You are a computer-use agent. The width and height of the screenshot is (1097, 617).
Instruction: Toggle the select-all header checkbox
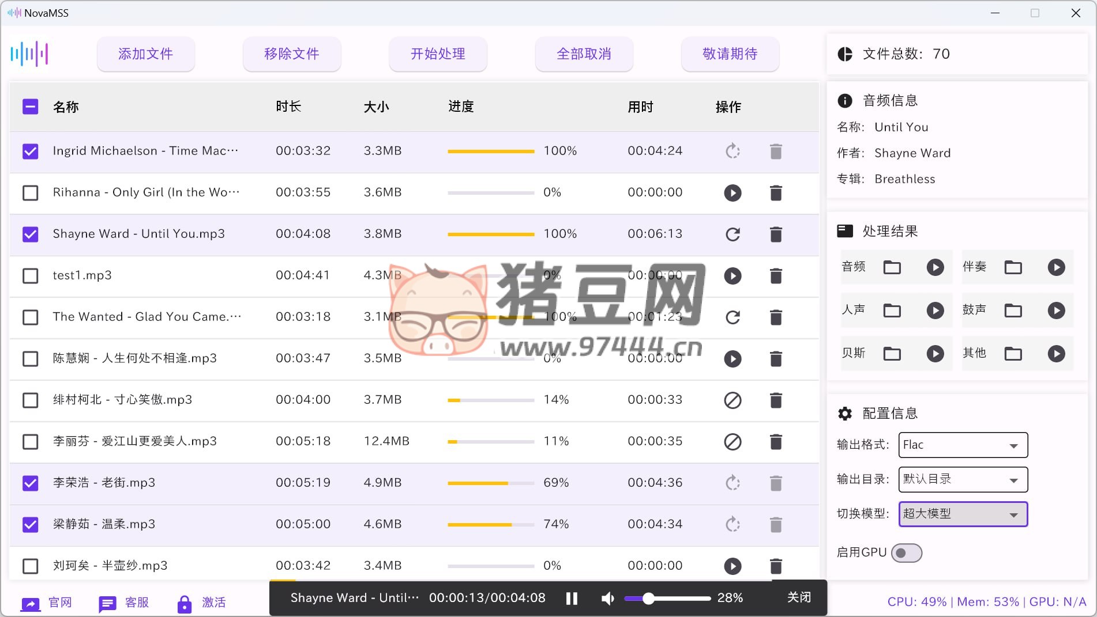[30, 107]
